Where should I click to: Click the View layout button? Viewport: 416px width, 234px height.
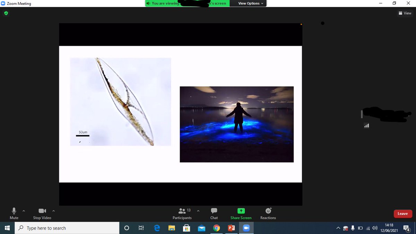(x=405, y=13)
